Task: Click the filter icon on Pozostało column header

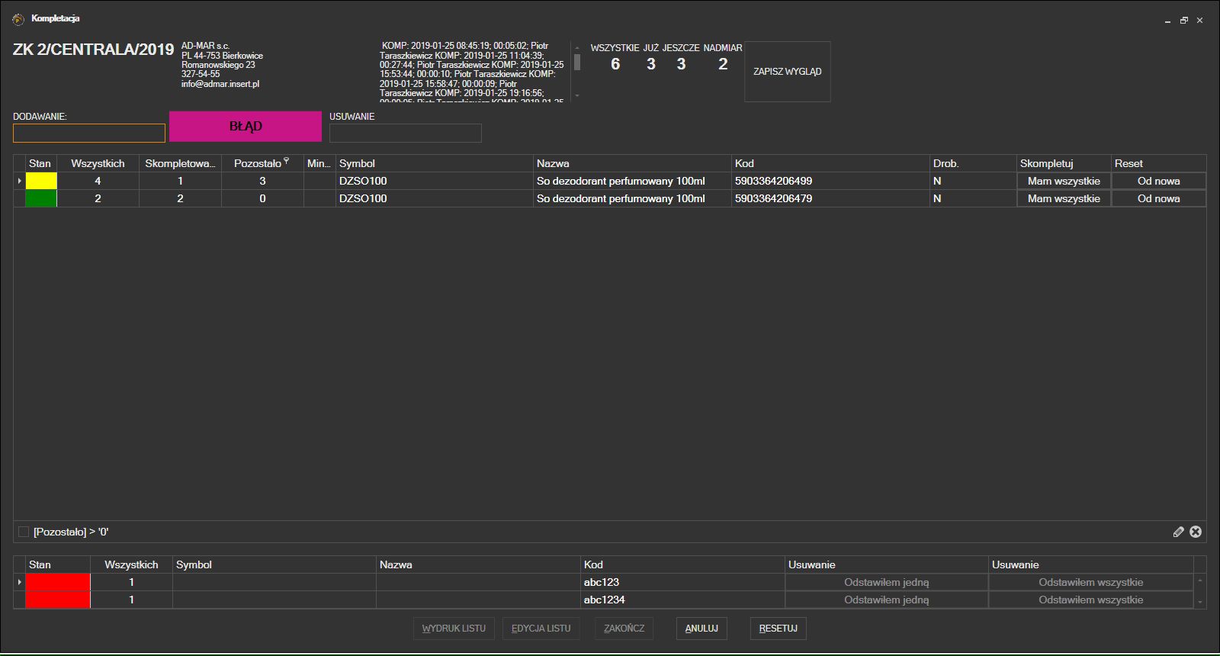Action: (287, 161)
